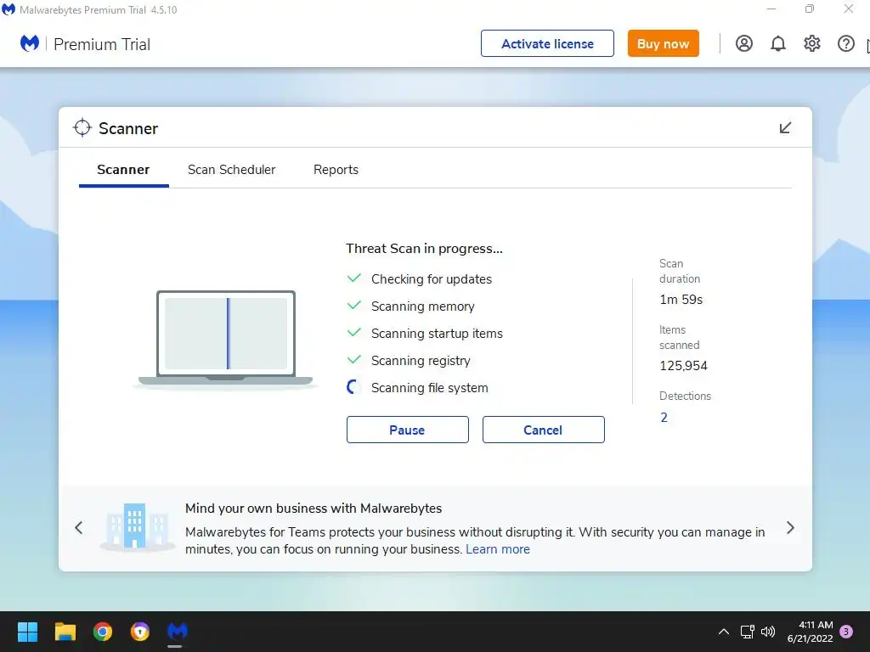Click the 'Mind your own business with Malwarebytes' title
Viewport: 870px width, 652px height.
point(314,509)
